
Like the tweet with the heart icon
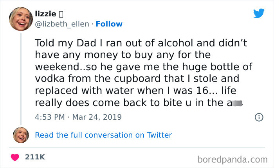coord(15,157)
